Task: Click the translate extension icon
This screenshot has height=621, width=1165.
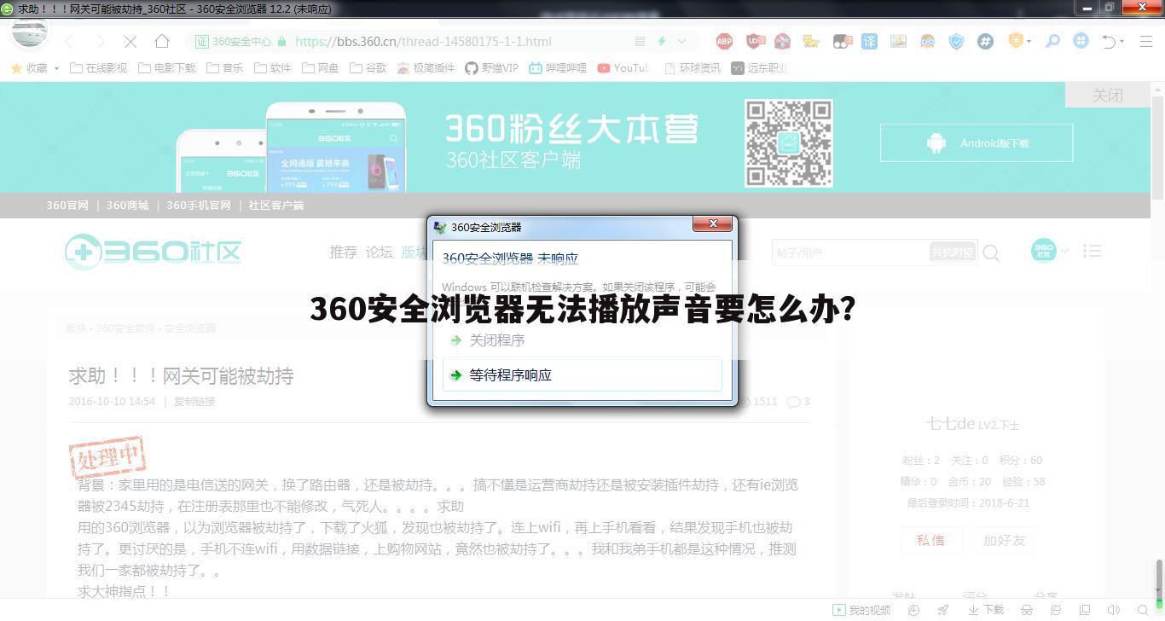Action: click(869, 41)
